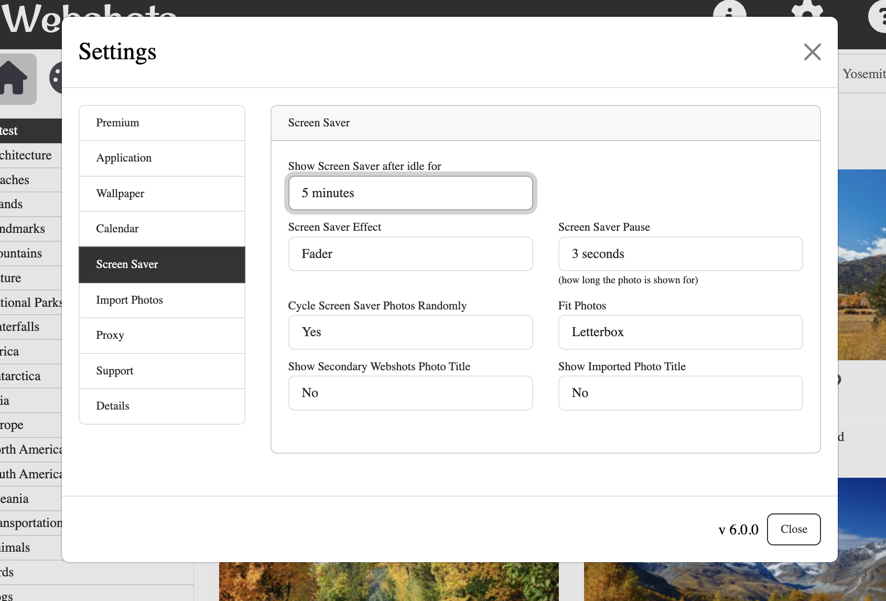Switch to the Premium settings section
The width and height of the screenshot is (886, 601).
[x=162, y=123]
